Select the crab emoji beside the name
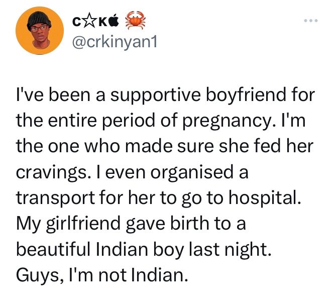The image size is (334, 307). pos(135,21)
